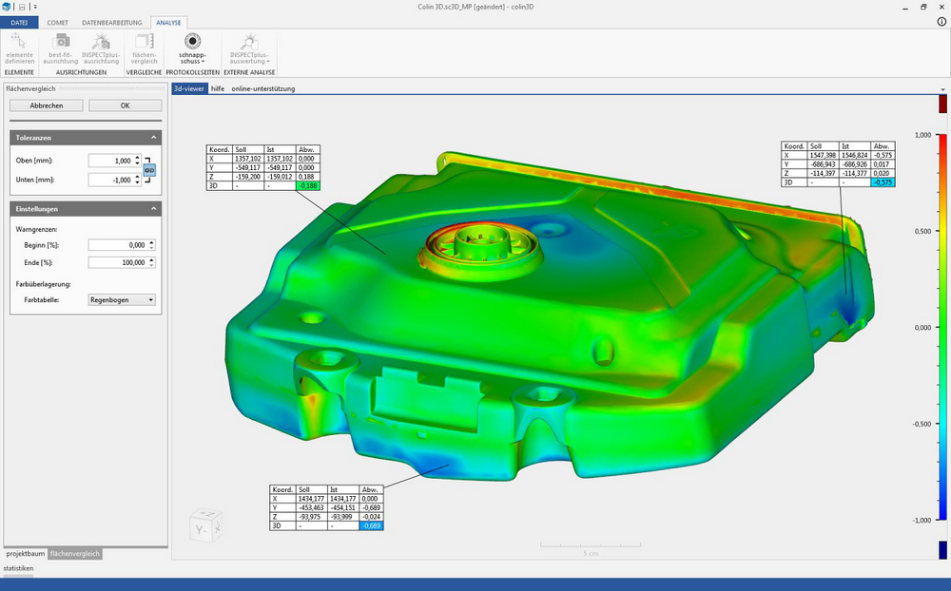Collapse the Einstellungen section
The image size is (951, 591).
click(153, 208)
